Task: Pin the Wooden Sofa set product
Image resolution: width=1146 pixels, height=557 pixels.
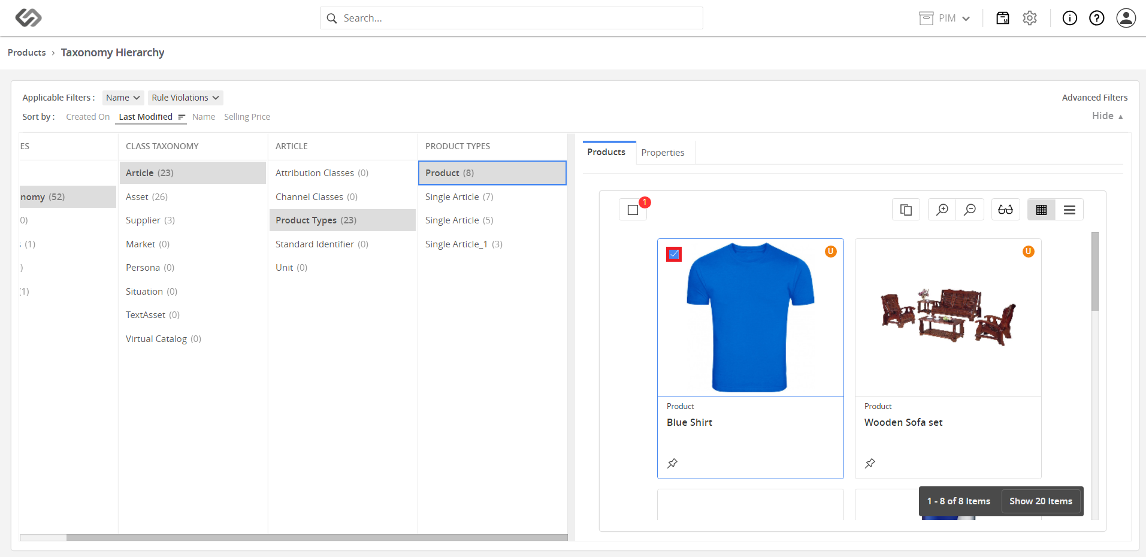Action: tap(870, 463)
